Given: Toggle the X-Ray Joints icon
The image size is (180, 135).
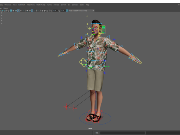Looking at the screenshot, I should tap(47, 10).
